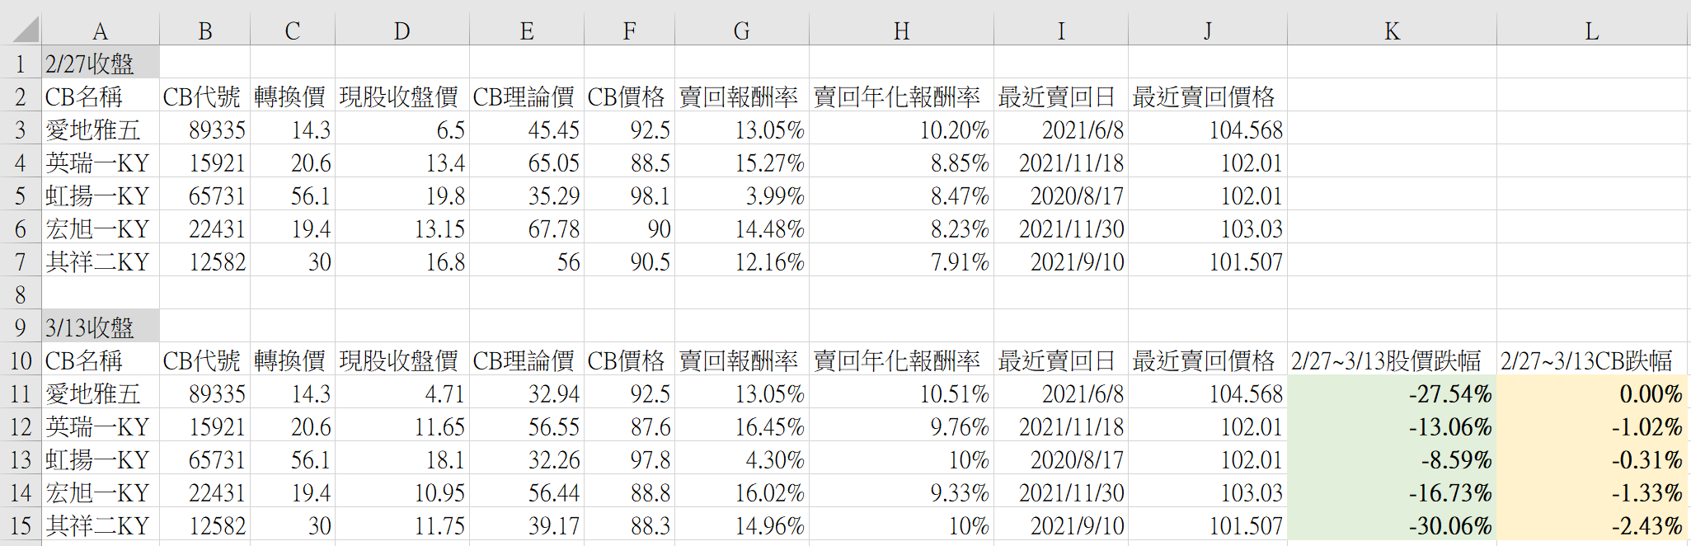Click 賣回年化報酬率 header in row 10
The height and width of the screenshot is (546, 1691).
click(x=901, y=360)
